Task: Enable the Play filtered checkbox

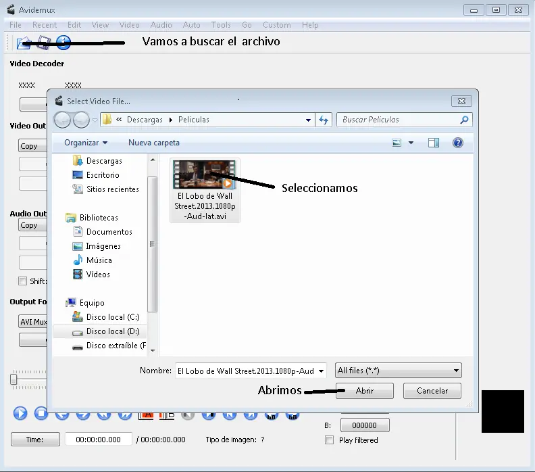Action: (x=329, y=440)
